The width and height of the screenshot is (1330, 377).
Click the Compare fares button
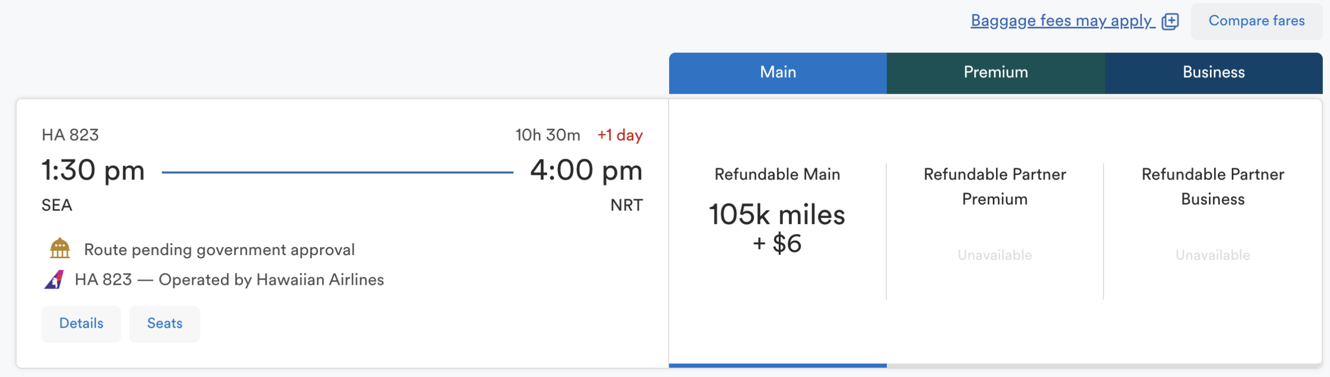coord(1256,21)
